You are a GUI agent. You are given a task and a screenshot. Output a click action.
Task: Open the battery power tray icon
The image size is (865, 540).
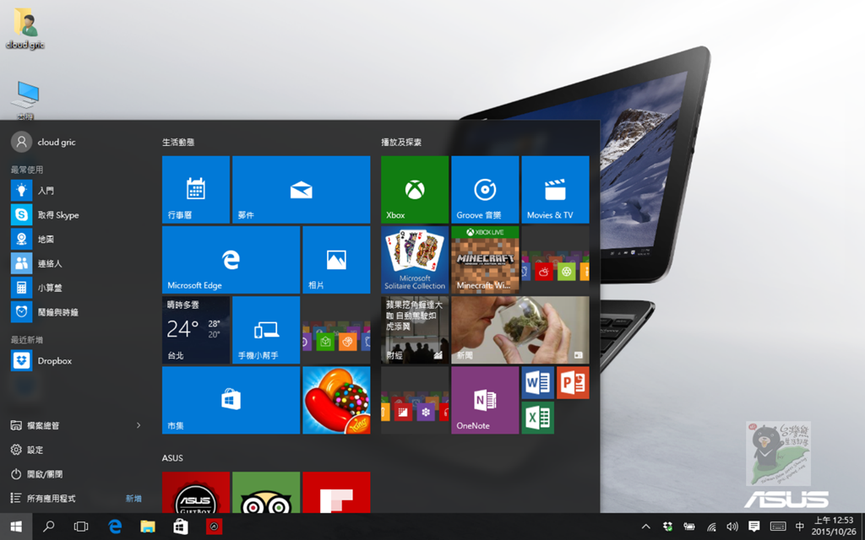coord(689,526)
